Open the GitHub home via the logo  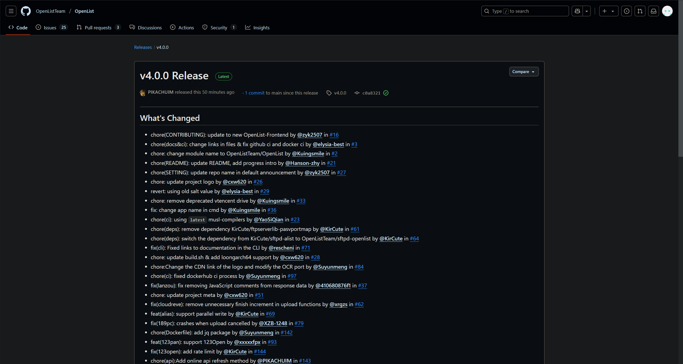pos(26,11)
